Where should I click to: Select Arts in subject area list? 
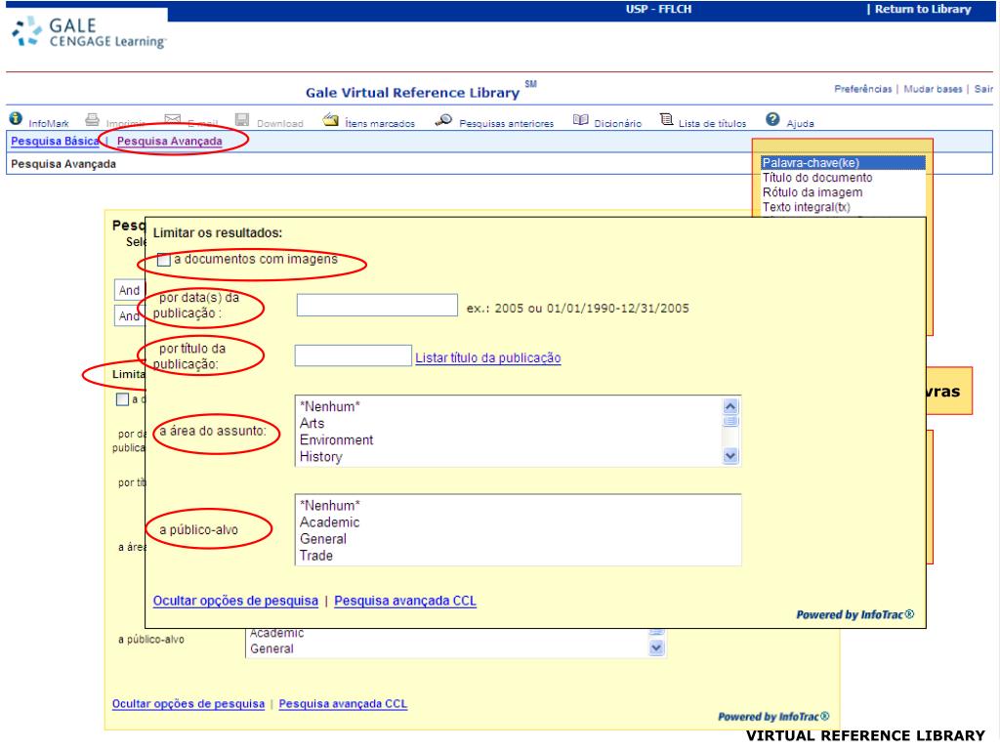coord(508,423)
